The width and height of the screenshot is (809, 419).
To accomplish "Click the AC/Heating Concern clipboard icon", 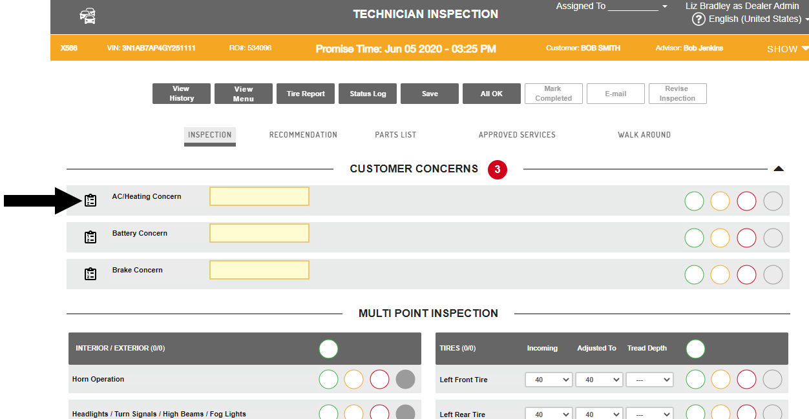I will [x=90, y=201].
